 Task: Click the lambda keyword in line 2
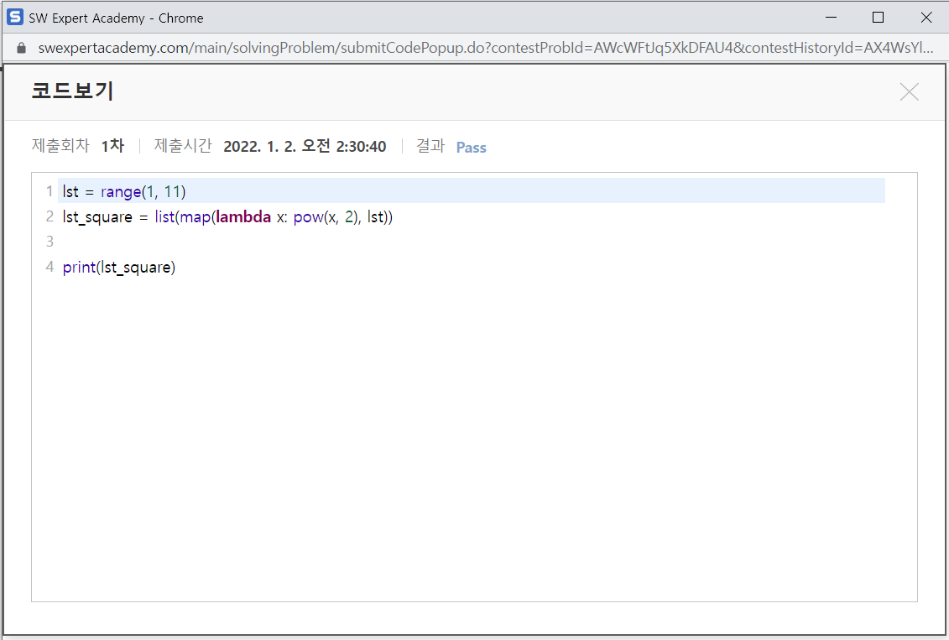[x=243, y=216]
